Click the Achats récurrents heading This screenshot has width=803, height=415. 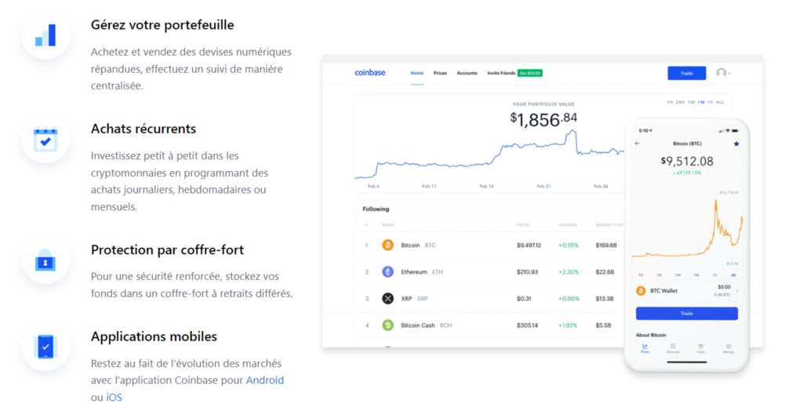pos(144,129)
